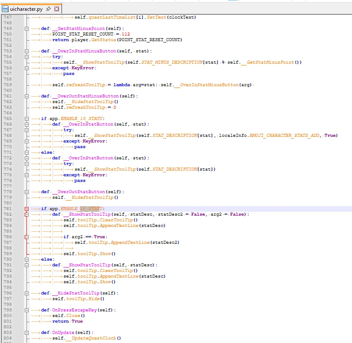The height and width of the screenshot is (343, 352).
Task: Collapse the __GetStatMinusPoint function fold
Action: click(27, 29)
